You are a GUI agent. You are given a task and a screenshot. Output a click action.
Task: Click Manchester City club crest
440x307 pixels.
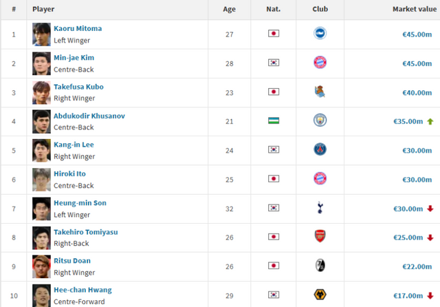(320, 120)
